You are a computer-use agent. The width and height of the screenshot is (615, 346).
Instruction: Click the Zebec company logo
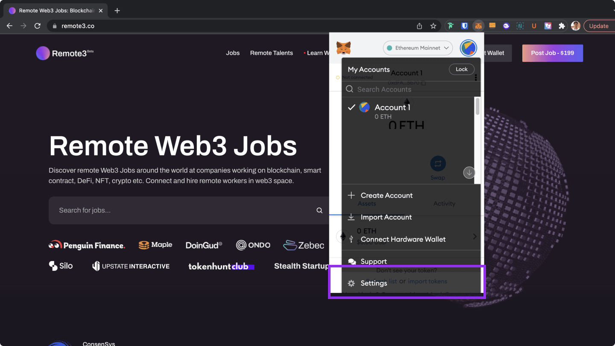click(x=304, y=245)
